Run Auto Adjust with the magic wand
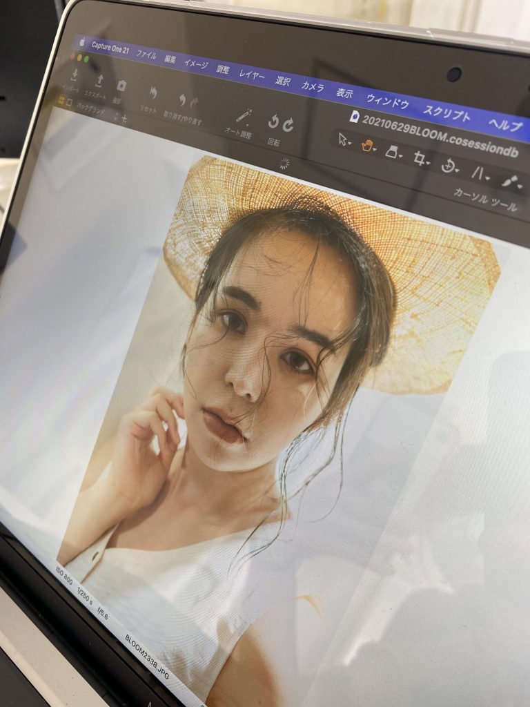Viewport: 530px width, 707px height. pyautogui.click(x=243, y=115)
